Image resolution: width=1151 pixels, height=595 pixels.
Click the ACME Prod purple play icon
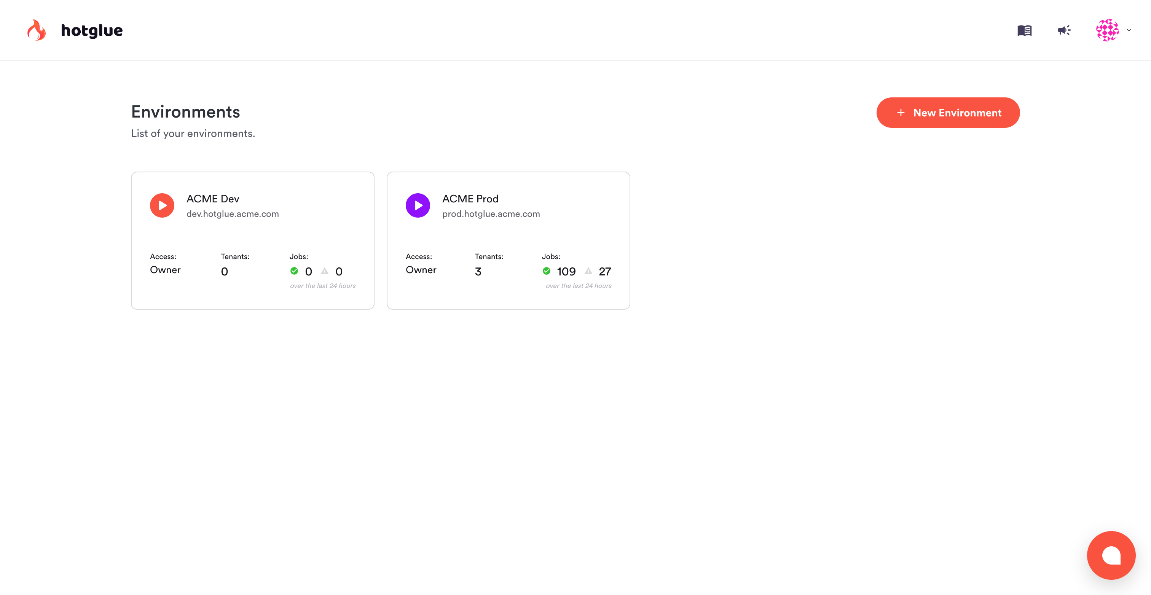tap(418, 205)
